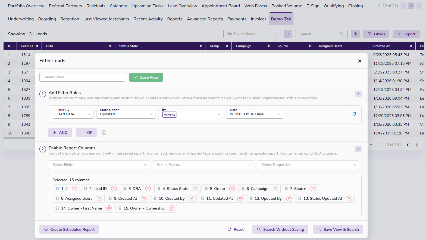Click the plus icon beside Saved Views
Screen dimensions: 426x240
pos(288,34)
